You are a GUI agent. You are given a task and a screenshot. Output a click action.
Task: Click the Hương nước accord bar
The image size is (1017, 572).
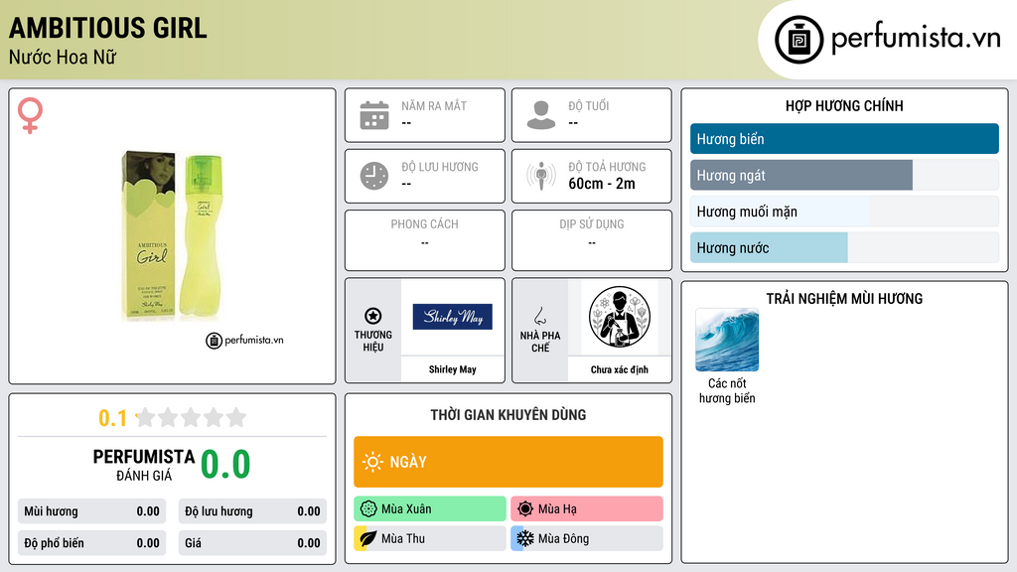tap(844, 247)
